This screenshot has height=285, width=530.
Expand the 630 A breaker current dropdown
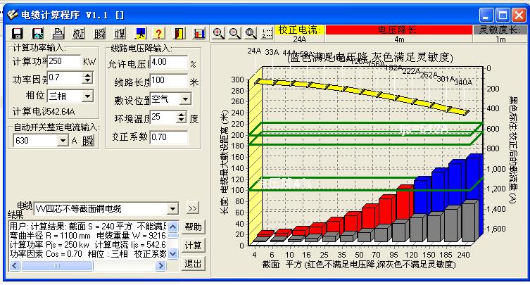63,141
